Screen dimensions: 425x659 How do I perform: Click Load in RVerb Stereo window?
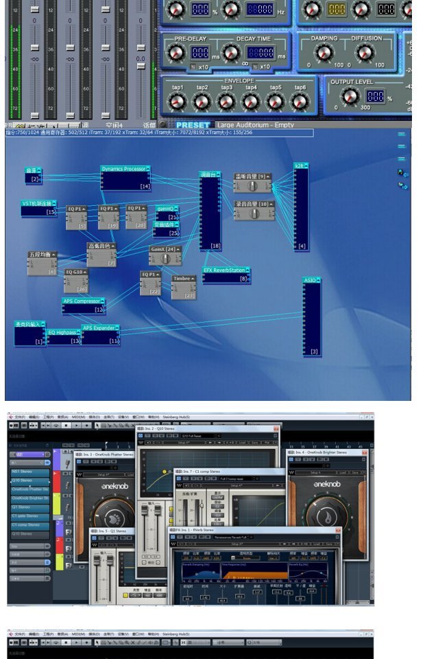pos(317,544)
